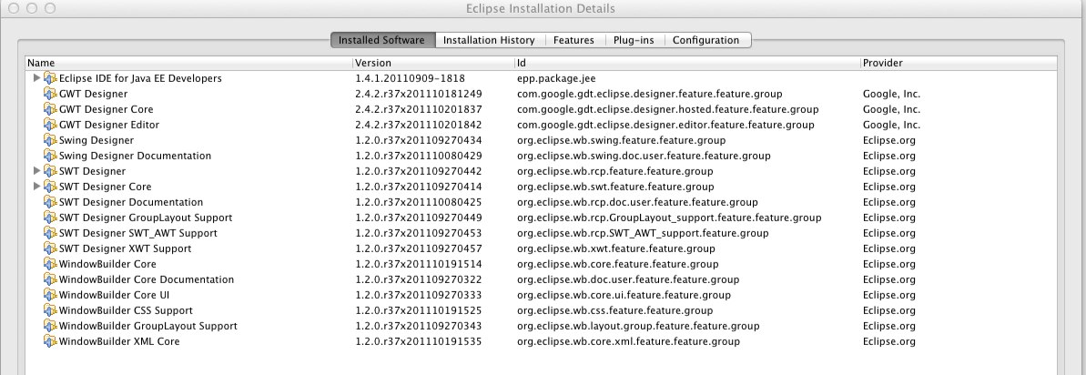This screenshot has width=1086, height=375.
Task: Click the WindowBuilder CSS Support icon
Action: [x=50, y=310]
